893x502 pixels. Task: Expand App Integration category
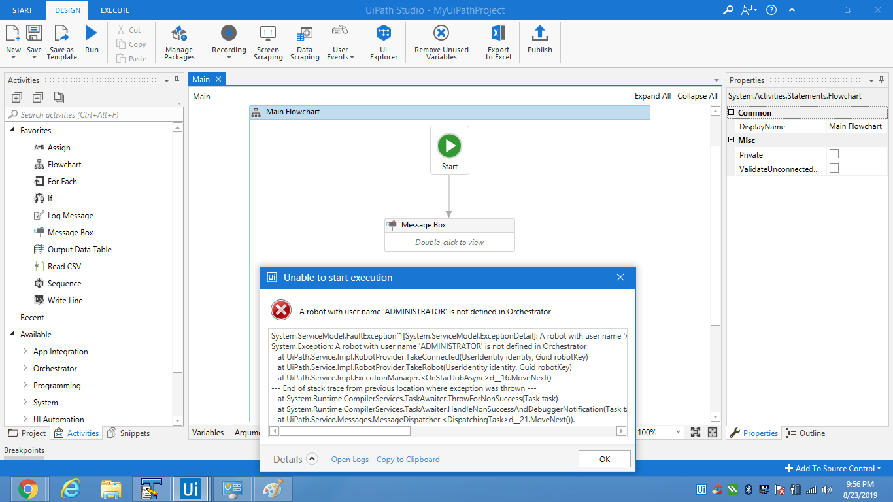click(x=25, y=352)
